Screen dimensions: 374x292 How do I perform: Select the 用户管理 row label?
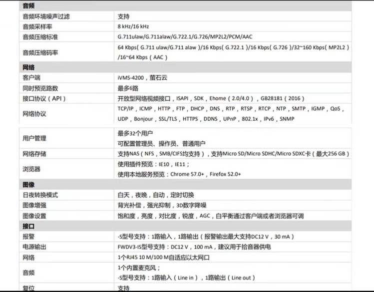coord(35,138)
